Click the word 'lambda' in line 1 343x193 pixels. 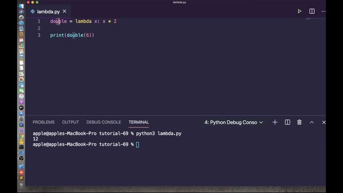point(84,21)
